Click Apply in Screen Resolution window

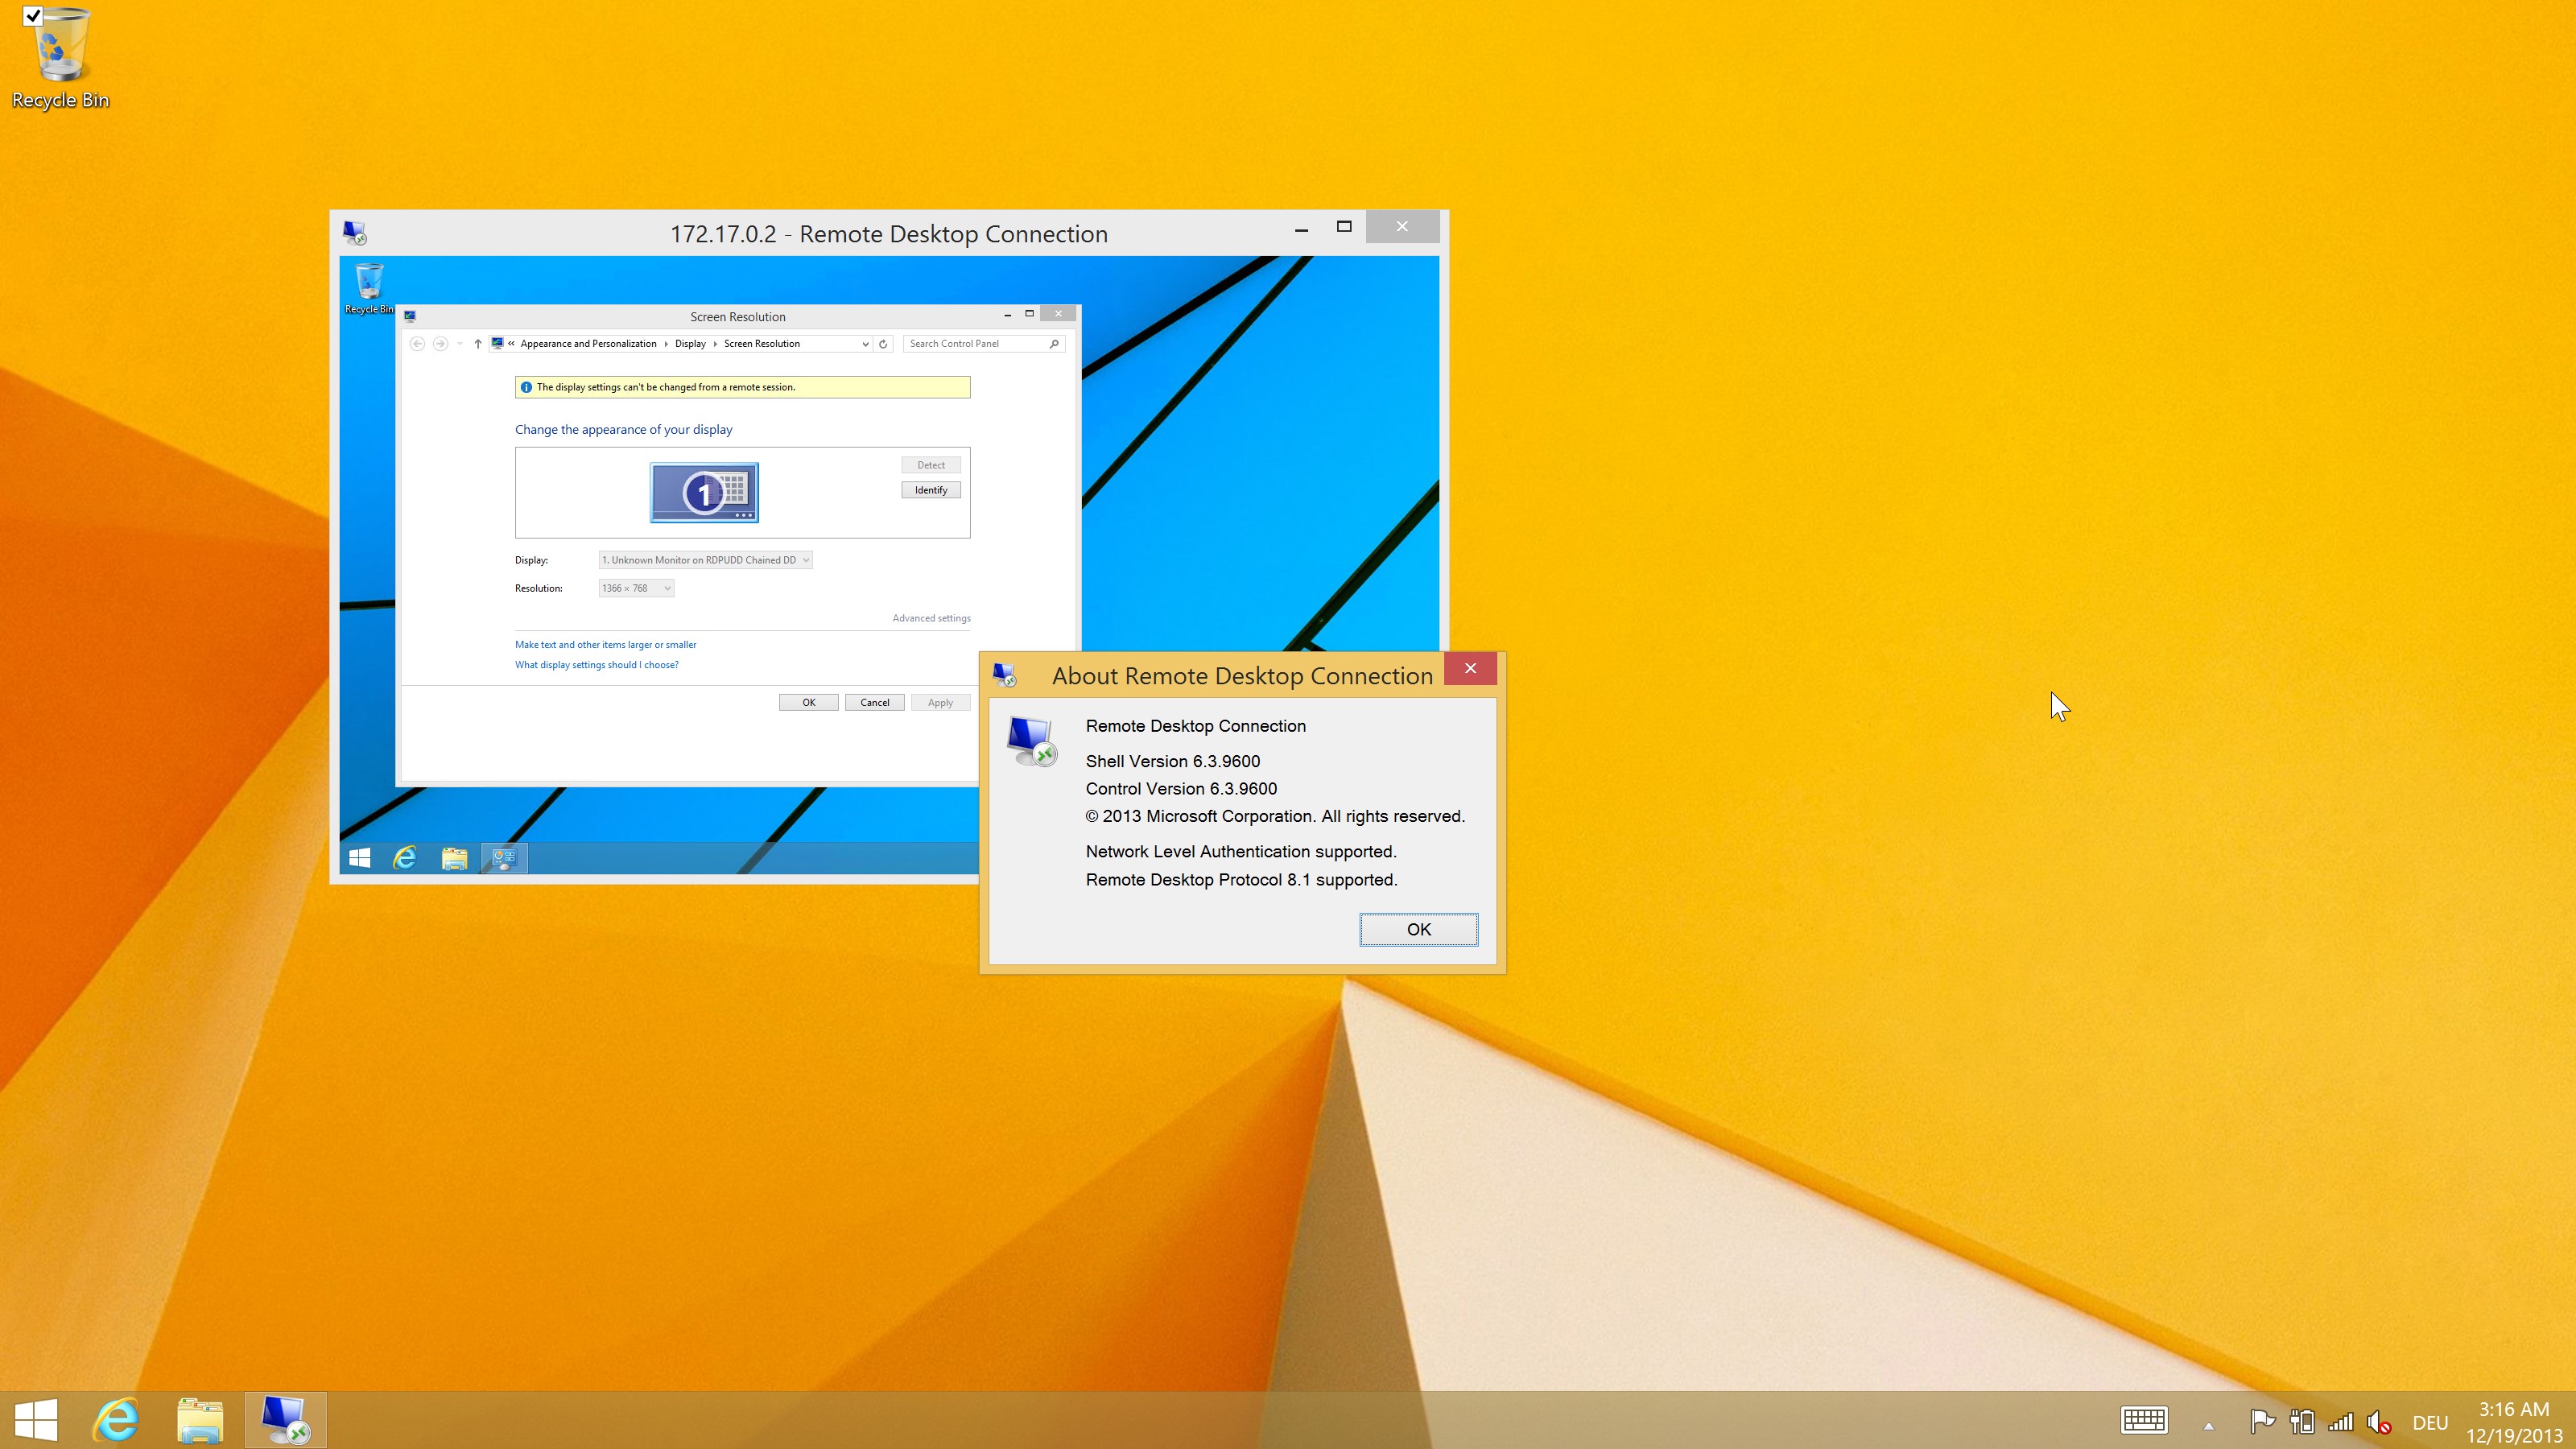[940, 702]
